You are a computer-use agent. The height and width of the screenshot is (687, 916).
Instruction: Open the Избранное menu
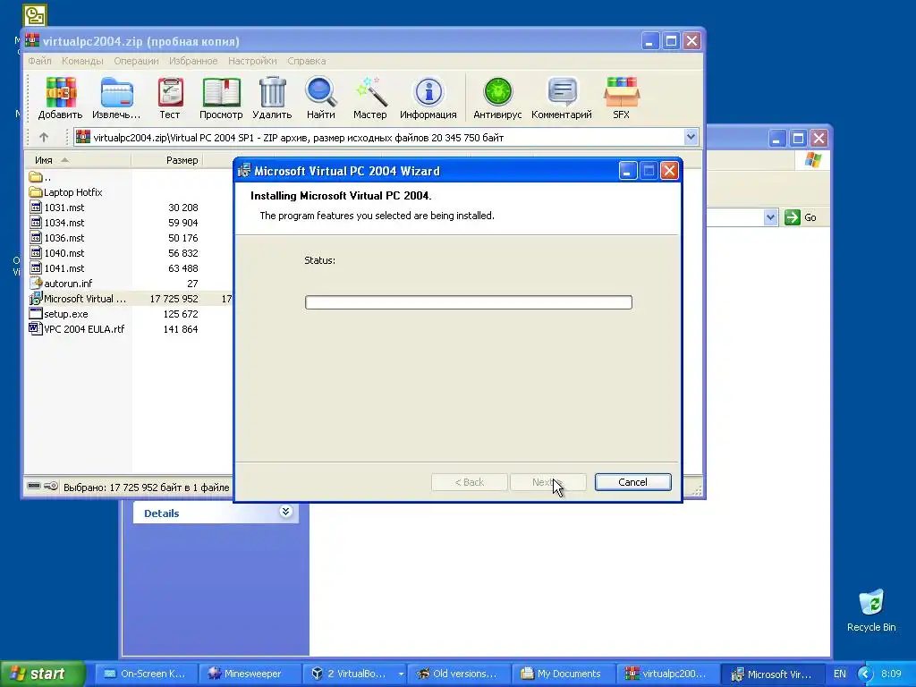(193, 61)
